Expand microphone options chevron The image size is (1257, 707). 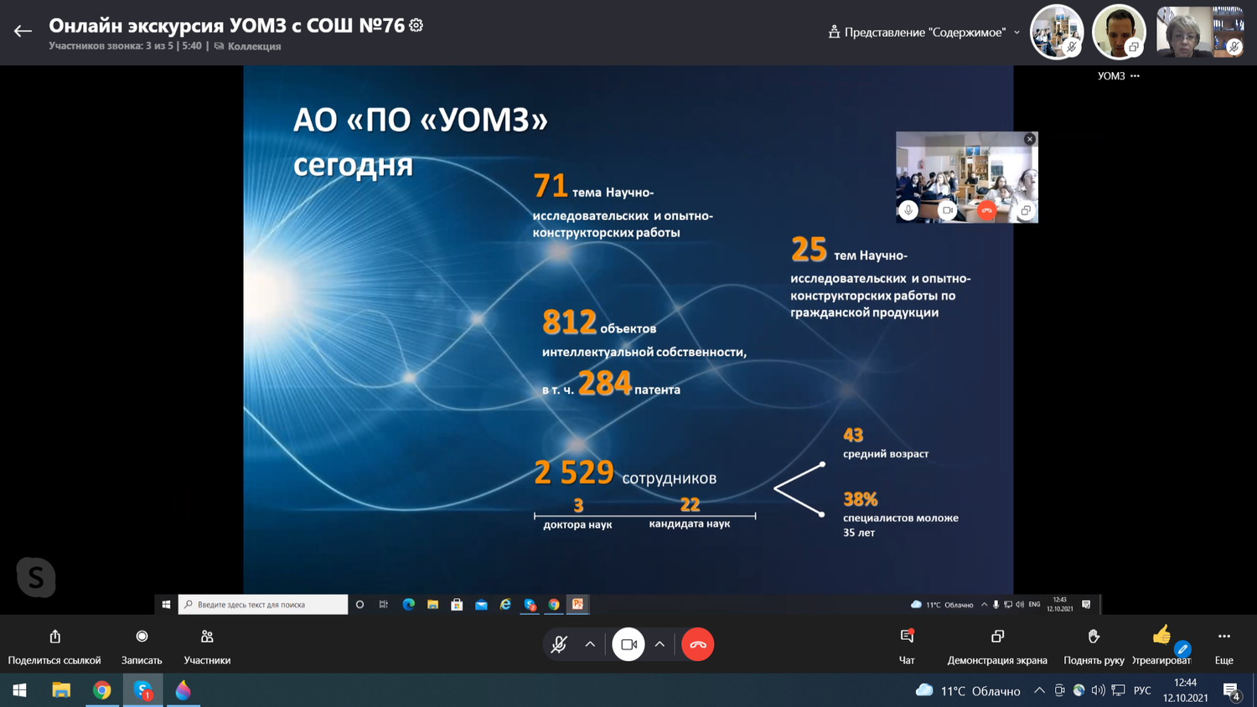tap(590, 644)
